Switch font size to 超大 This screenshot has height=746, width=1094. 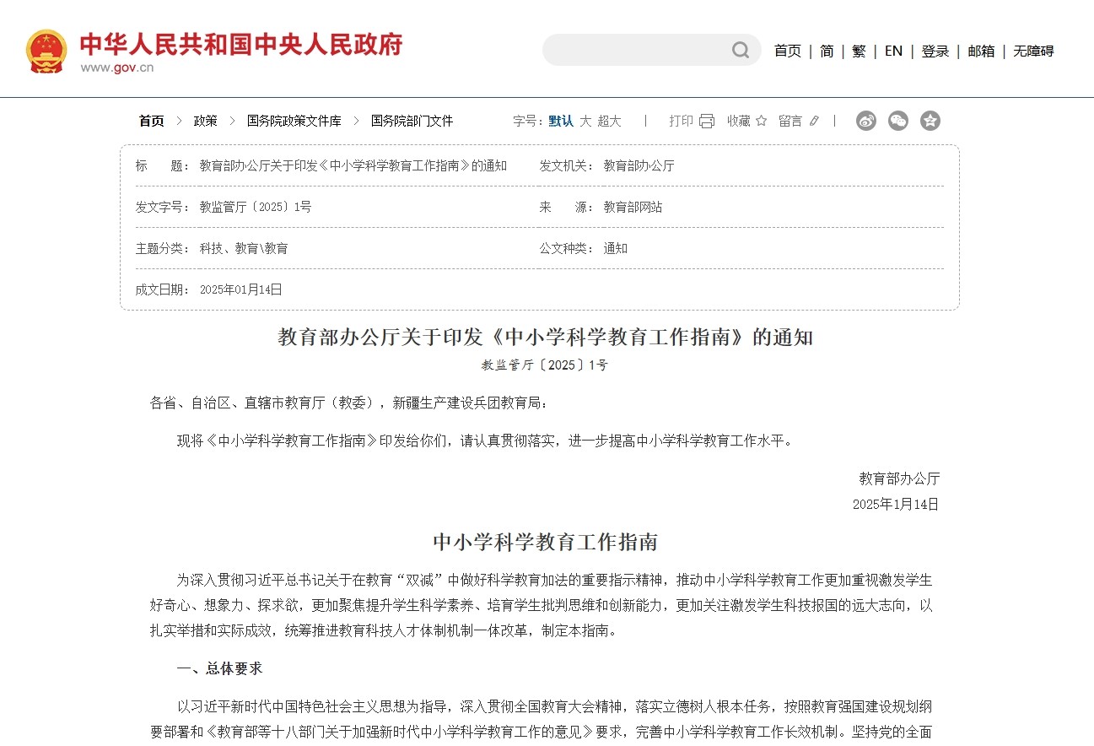tap(609, 121)
